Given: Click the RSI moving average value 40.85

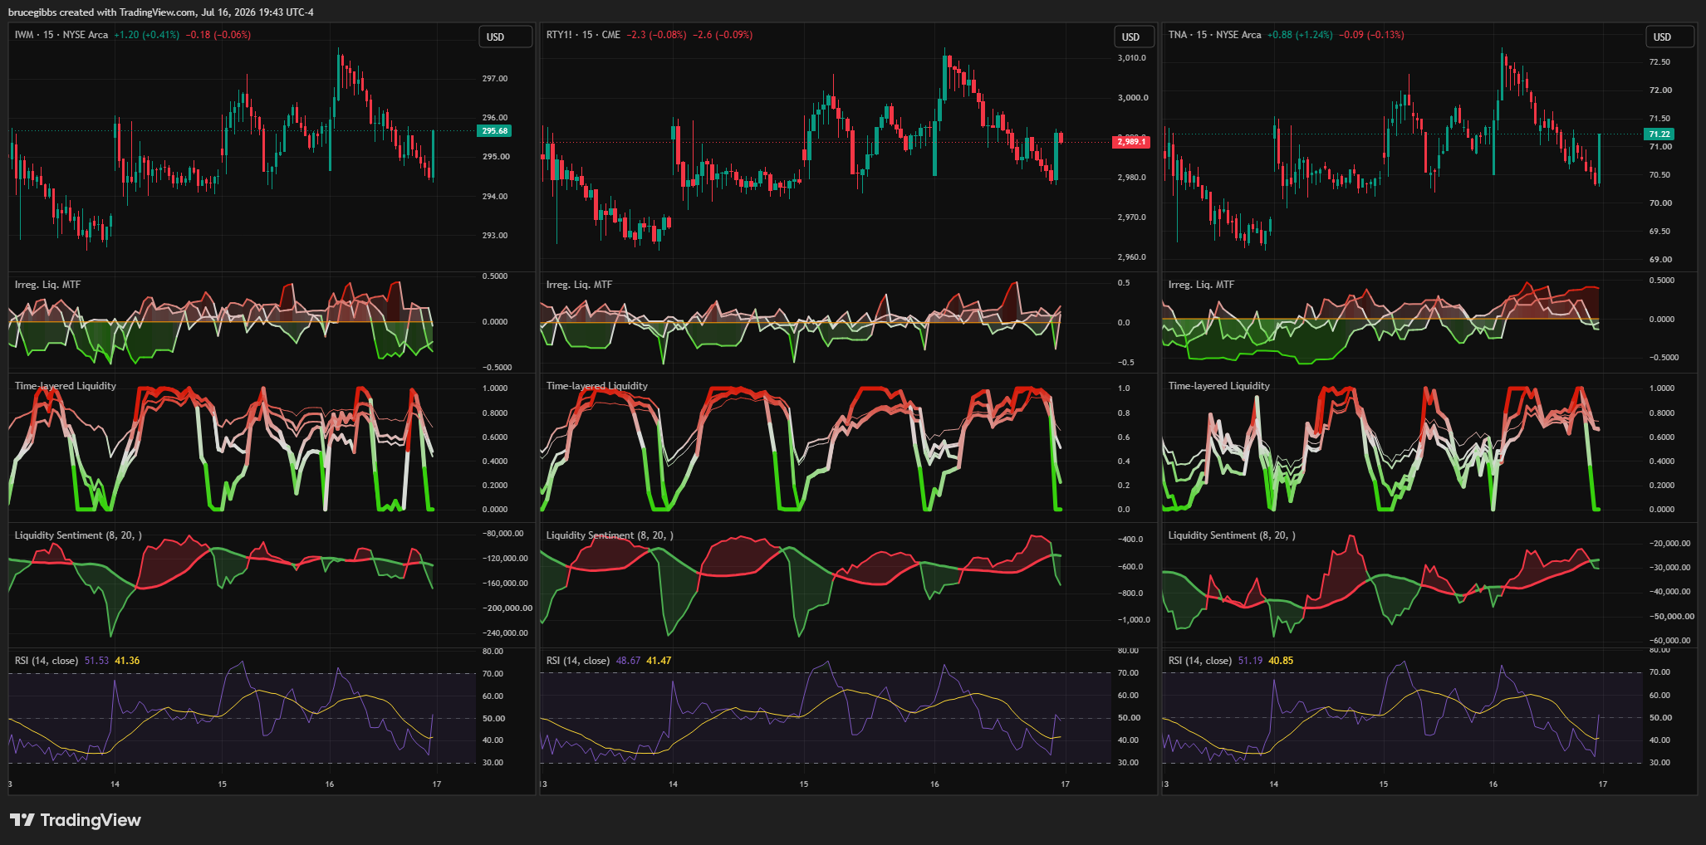Looking at the screenshot, I should click(1281, 661).
